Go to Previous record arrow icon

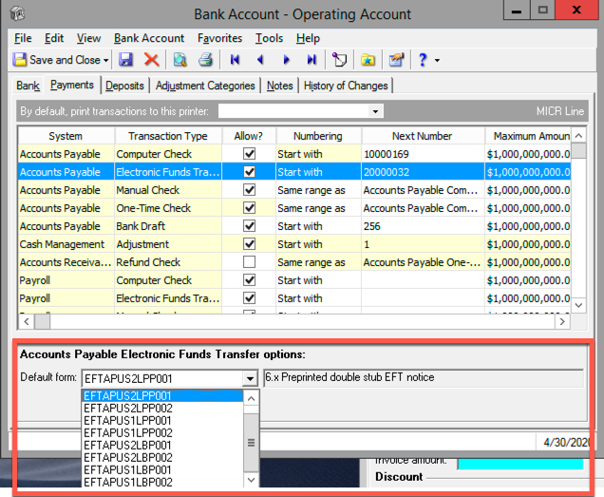(x=260, y=60)
